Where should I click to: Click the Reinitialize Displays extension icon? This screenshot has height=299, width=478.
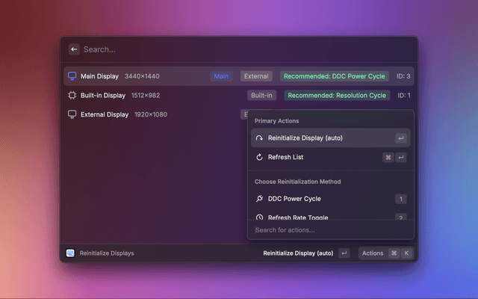(70, 253)
